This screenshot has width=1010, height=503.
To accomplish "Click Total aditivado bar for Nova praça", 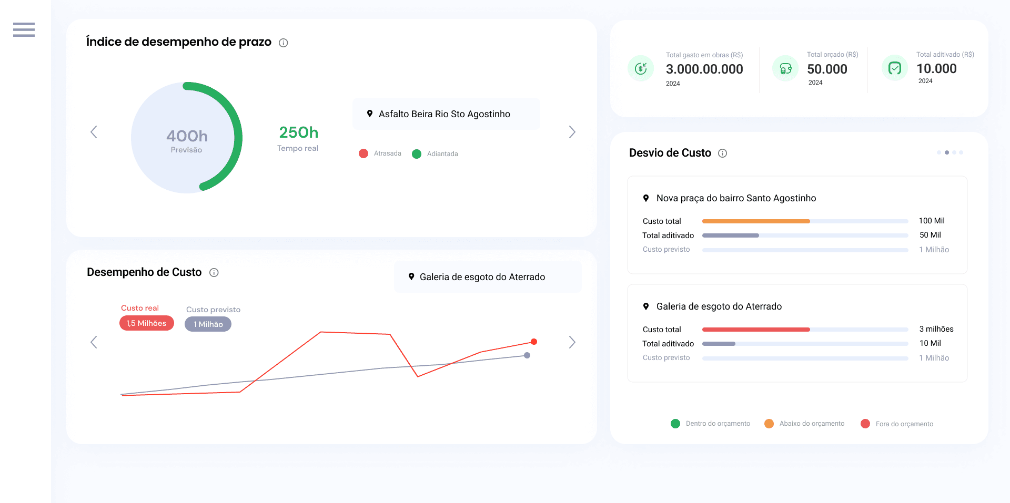I will [x=731, y=235].
